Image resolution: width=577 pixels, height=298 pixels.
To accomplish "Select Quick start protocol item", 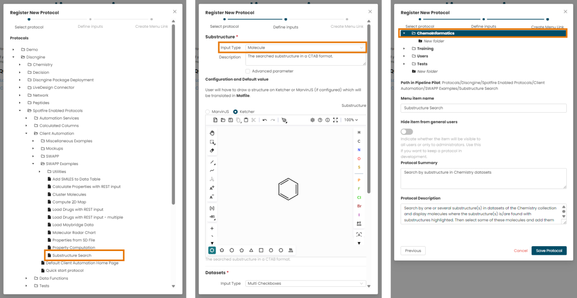I will pos(64,270).
